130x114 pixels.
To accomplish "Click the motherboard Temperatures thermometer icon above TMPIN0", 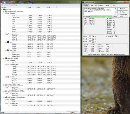I will coord(8,34).
